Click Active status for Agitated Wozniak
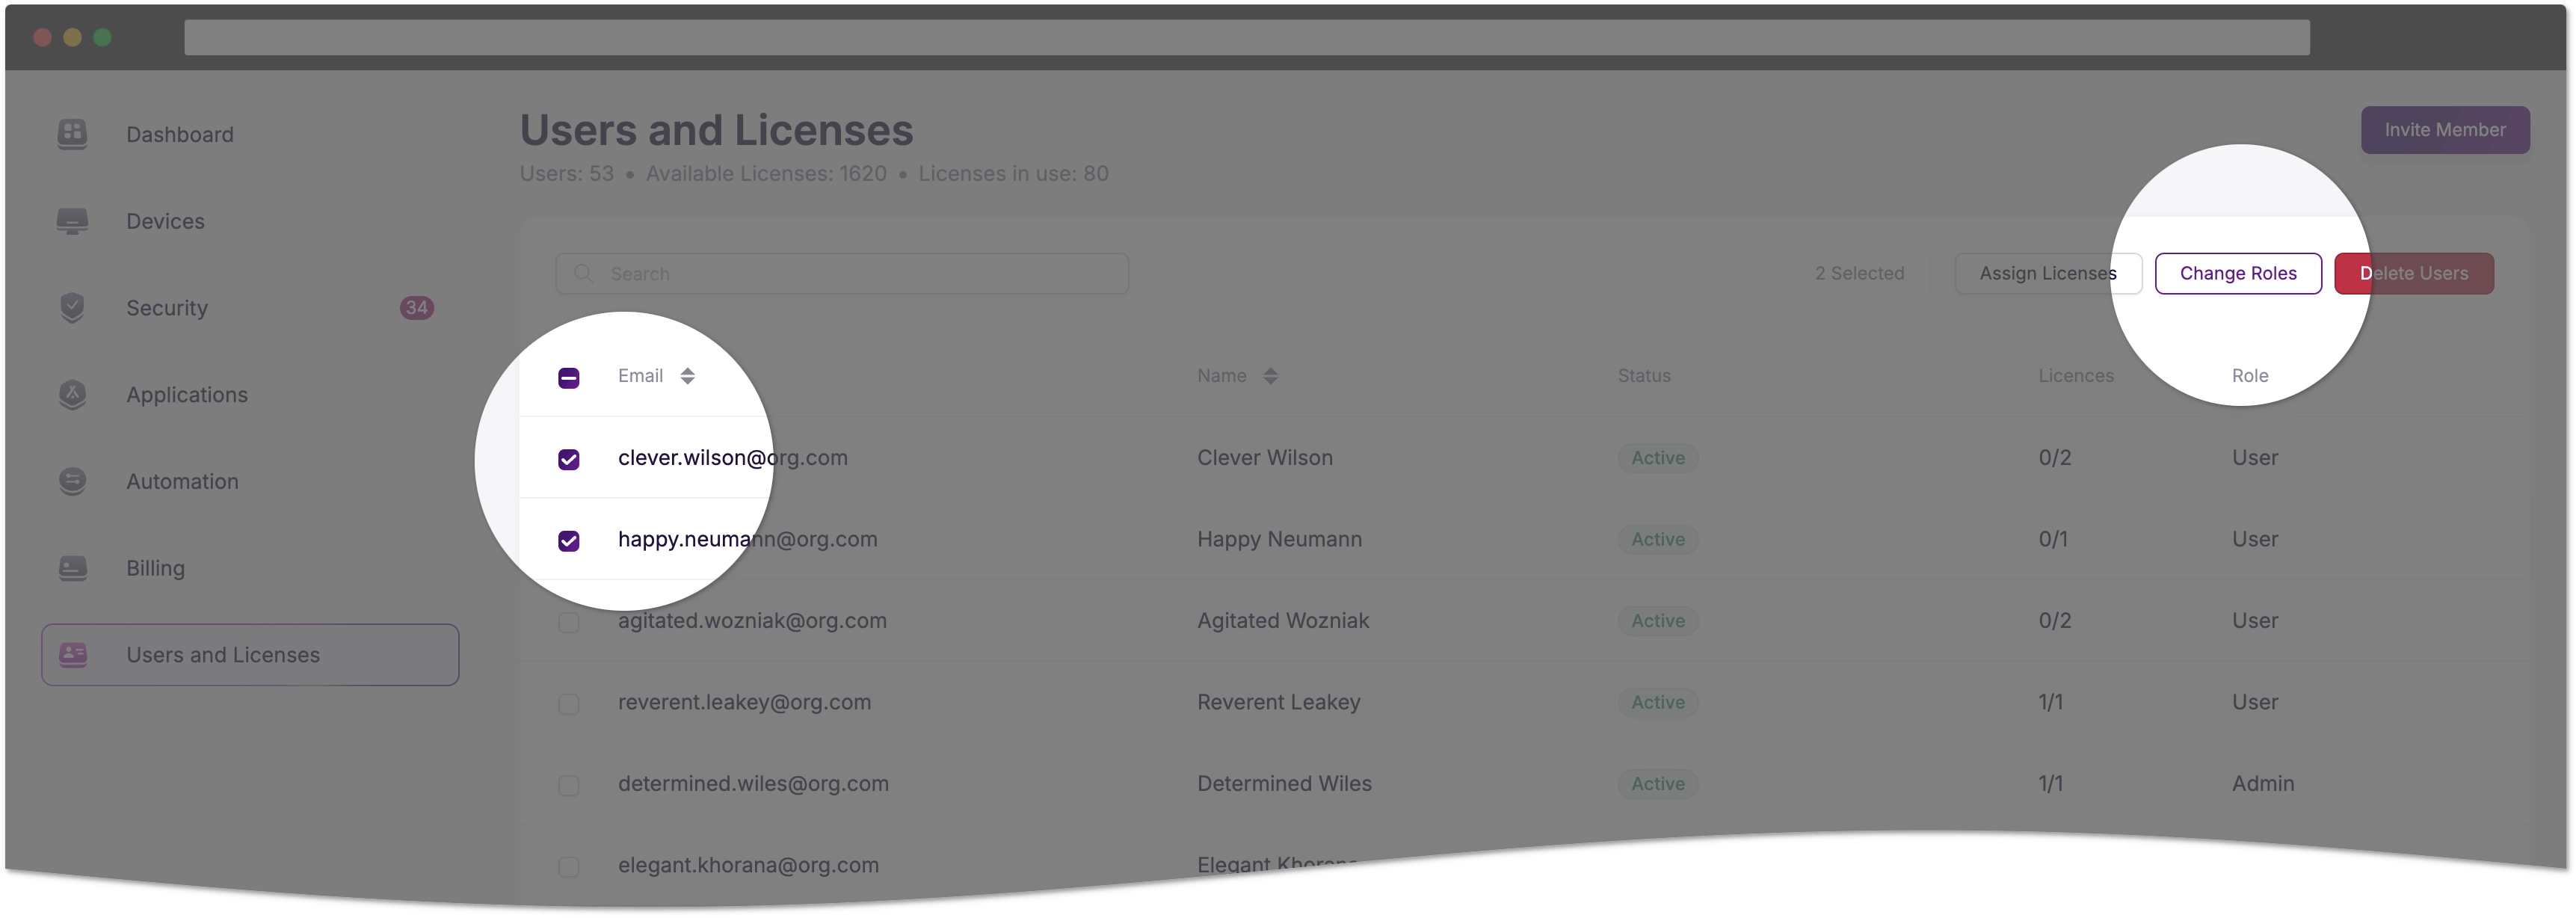2576x918 pixels. [x=1658, y=621]
